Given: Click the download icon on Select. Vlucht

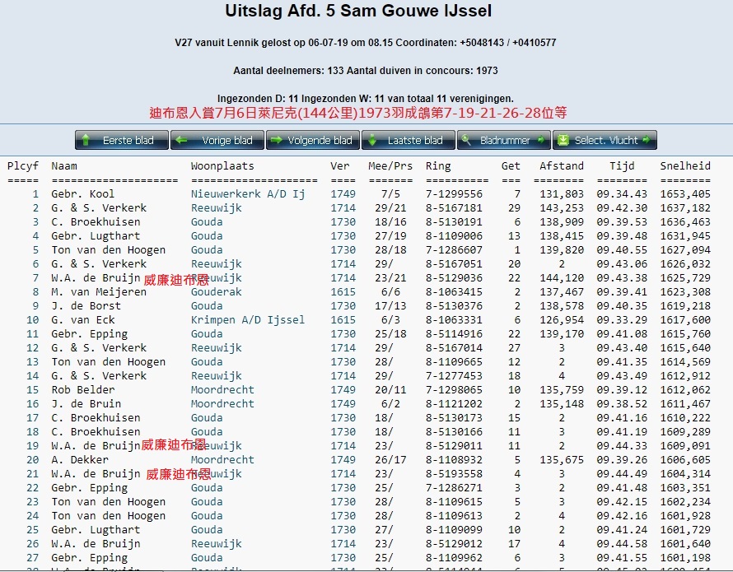Looking at the screenshot, I should pyautogui.click(x=563, y=141).
